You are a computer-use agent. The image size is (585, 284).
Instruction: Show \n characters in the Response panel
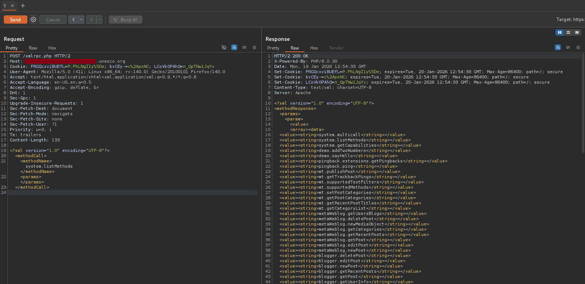(x=568, y=47)
